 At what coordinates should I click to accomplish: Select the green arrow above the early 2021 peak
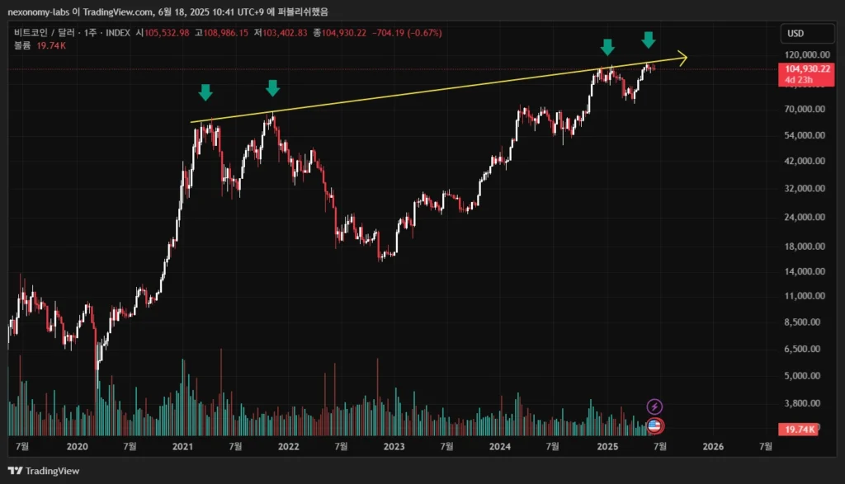coord(205,92)
